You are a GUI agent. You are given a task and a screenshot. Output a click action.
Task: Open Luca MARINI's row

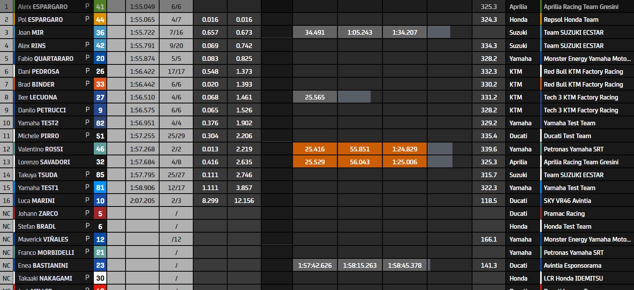pos(36,201)
